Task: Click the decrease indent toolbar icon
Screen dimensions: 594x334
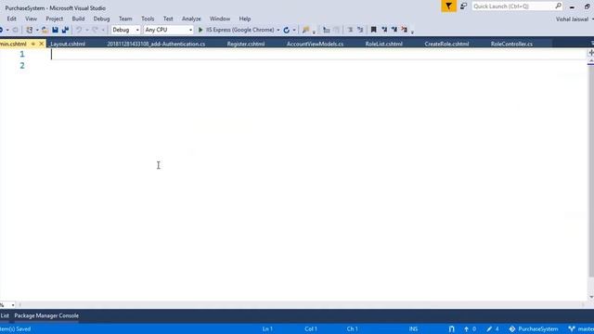Action: coord(350,30)
